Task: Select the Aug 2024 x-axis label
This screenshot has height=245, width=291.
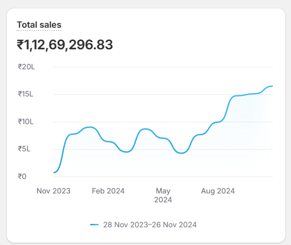Action: click(x=218, y=191)
